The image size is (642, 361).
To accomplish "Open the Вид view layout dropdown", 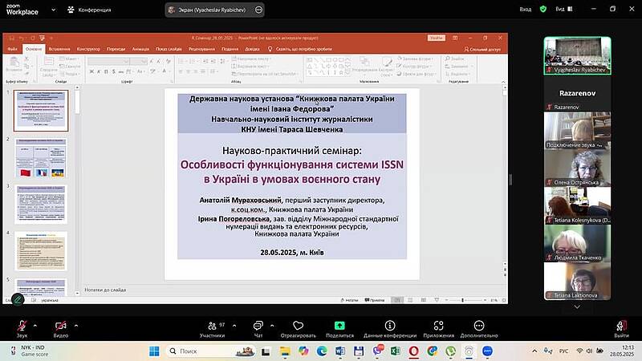I will point(564,9).
